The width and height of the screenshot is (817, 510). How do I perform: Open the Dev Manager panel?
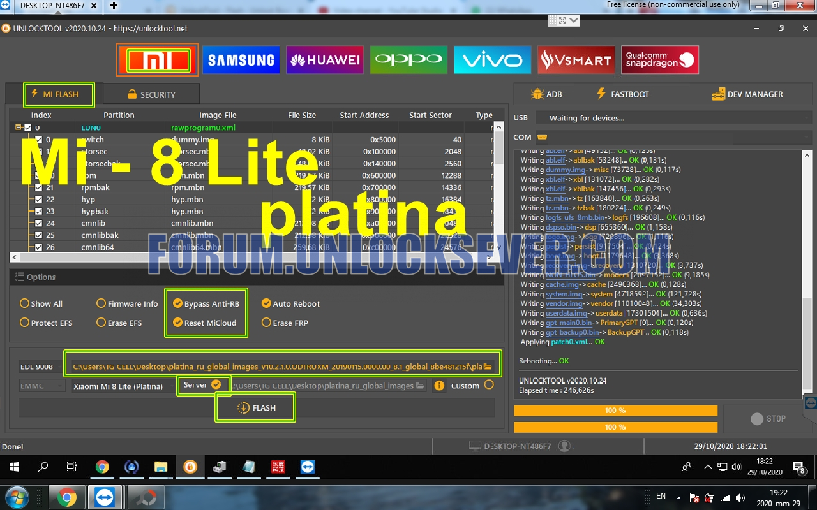pyautogui.click(x=747, y=94)
